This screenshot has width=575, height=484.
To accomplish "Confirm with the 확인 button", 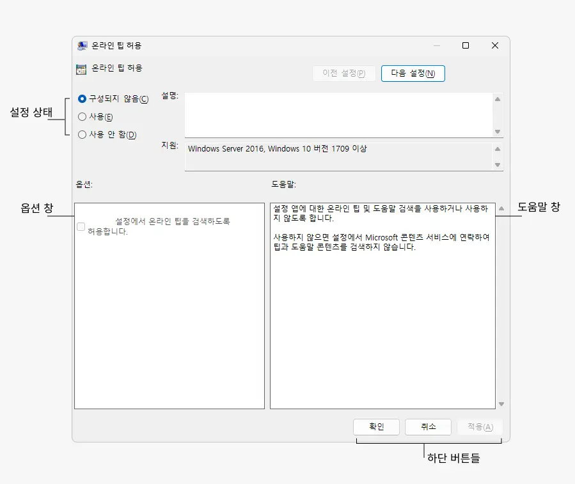I will pyautogui.click(x=376, y=427).
